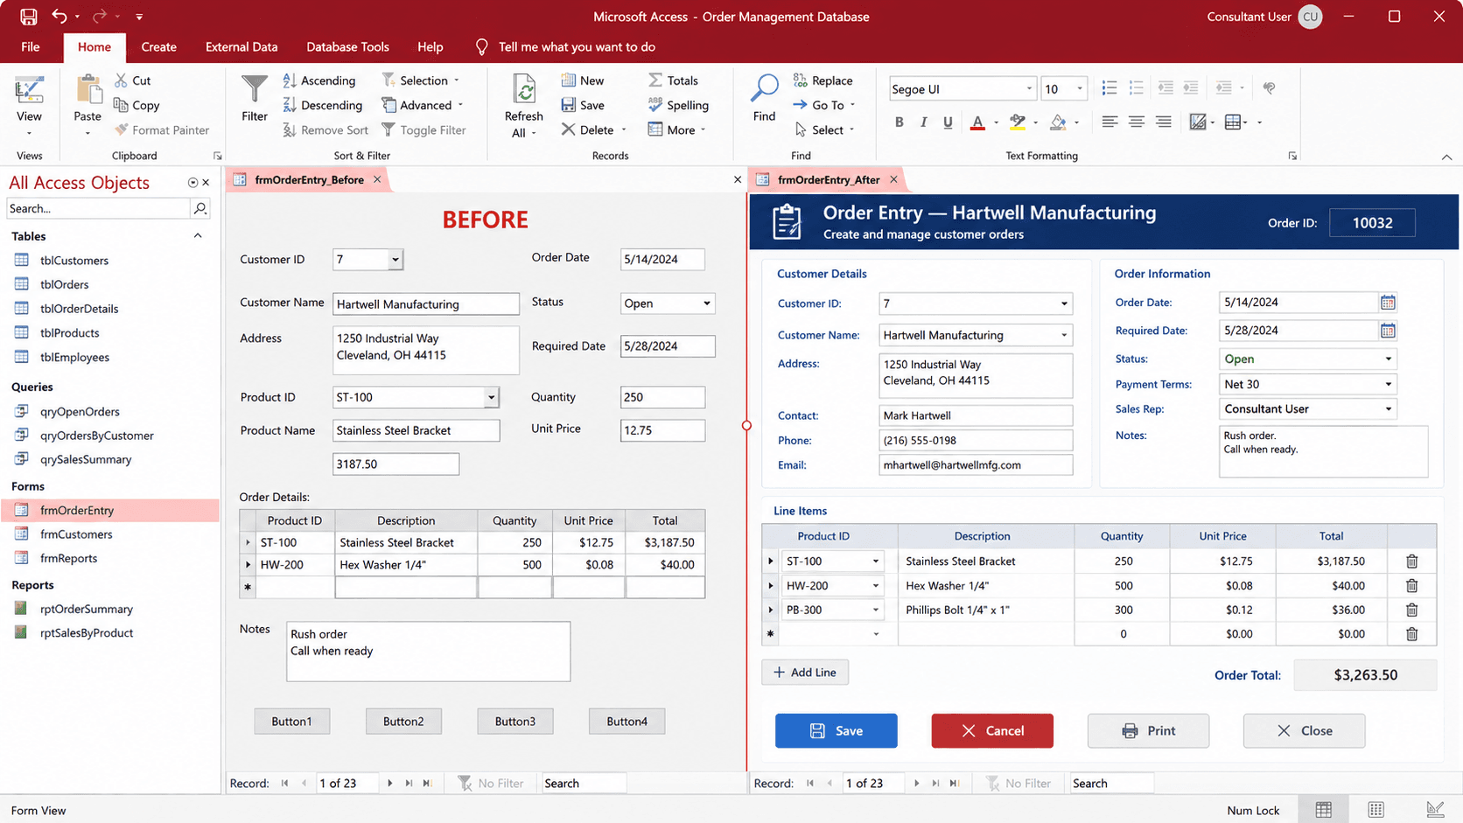The width and height of the screenshot is (1463, 823).
Task: Open the HW-200 product dropdown in Line Items
Action: click(x=875, y=586)
